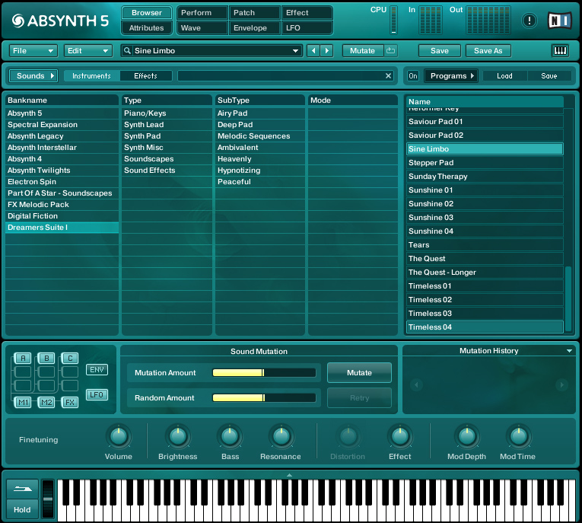Image resolution: width=582 pixels, height=523 pixels.
Task: Adjust the Random Amount slider
Action: coord(264,398)
